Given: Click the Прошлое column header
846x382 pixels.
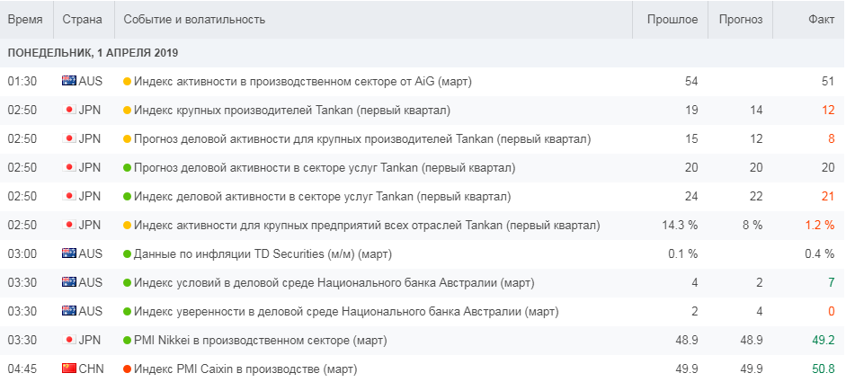Looking at the screenshot, I should click(x=672, y=20).
